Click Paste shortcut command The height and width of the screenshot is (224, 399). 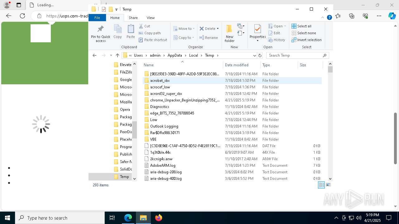click(153, 40)
